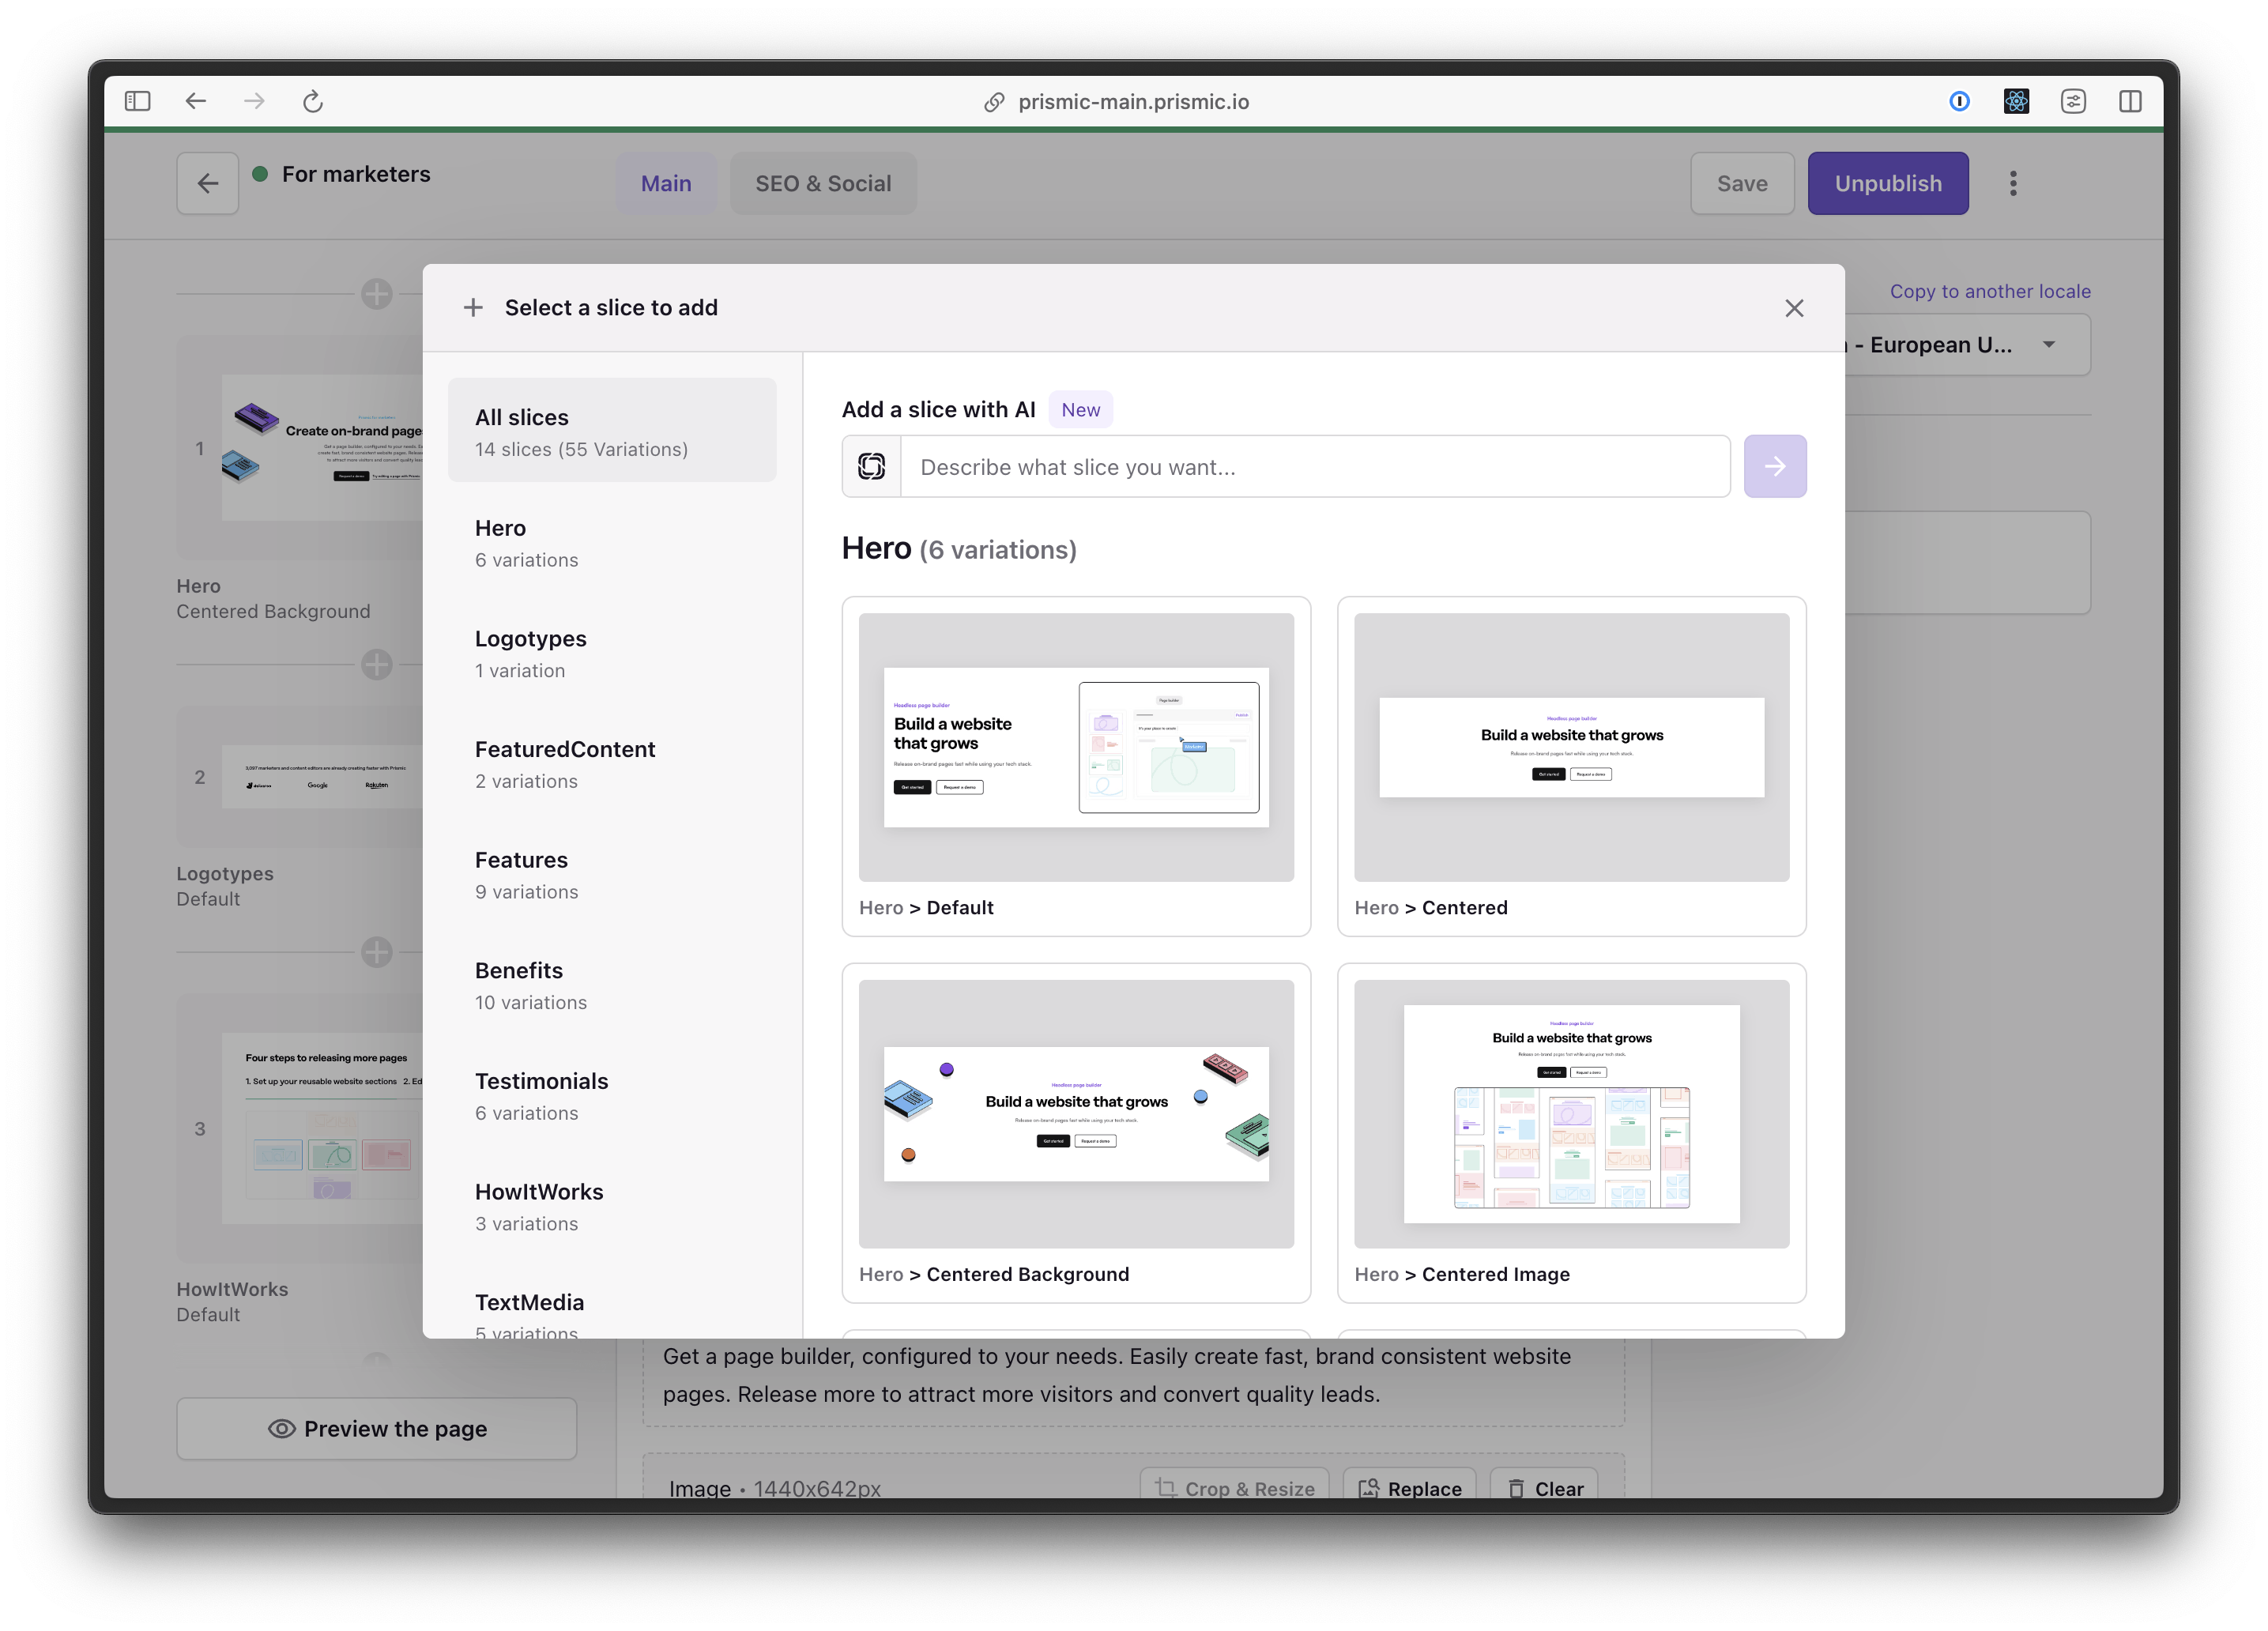Submit AI slice prompt with arrow button
This screenshot has height=1631, width=2268.
[1774, 466]
